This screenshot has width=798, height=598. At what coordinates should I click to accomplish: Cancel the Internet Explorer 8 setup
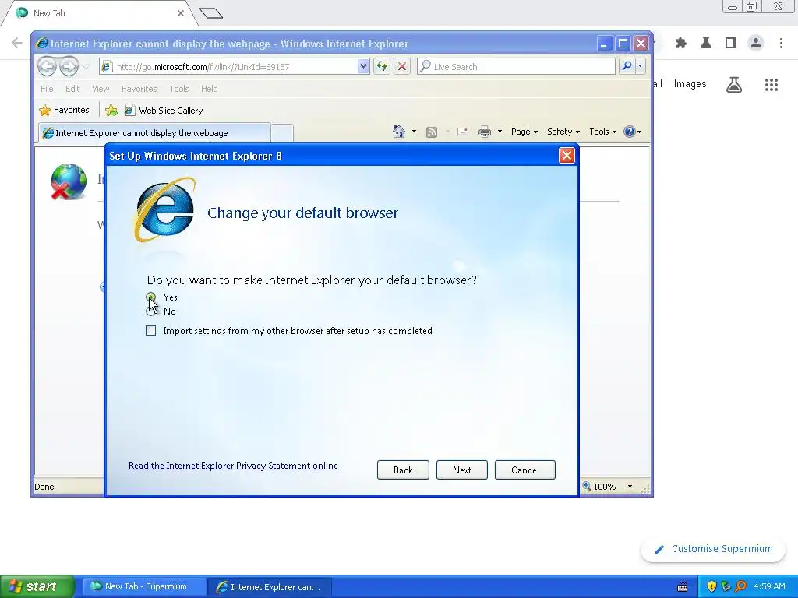click(524, 470)
